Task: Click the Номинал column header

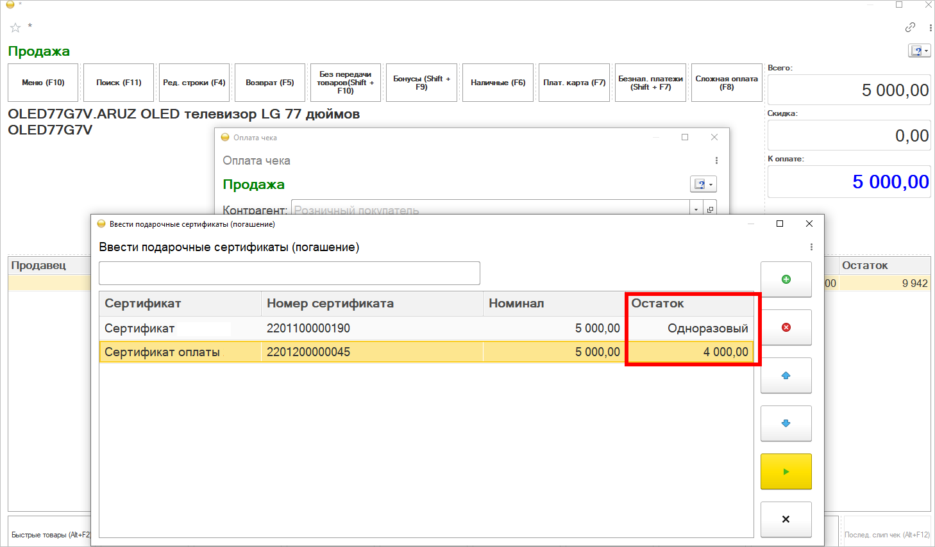Action: point(555,304)
